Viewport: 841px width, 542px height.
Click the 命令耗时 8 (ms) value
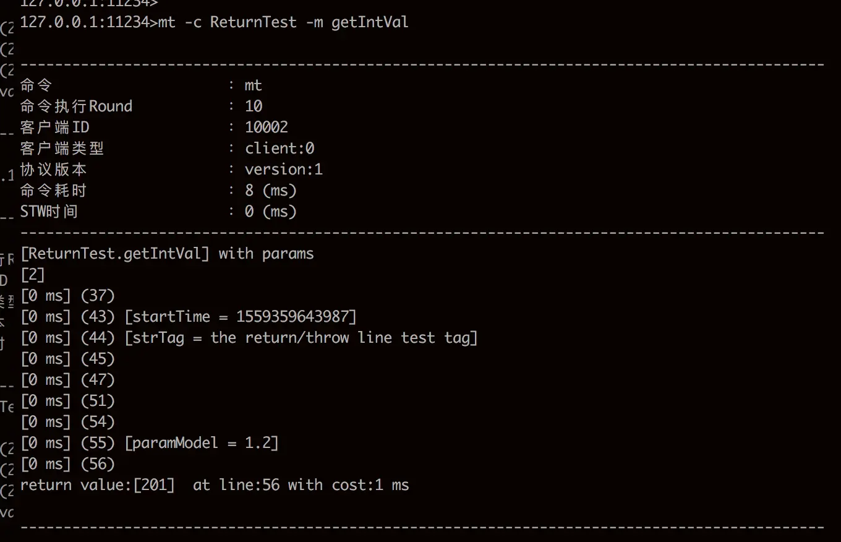click(x=271, y=191)
